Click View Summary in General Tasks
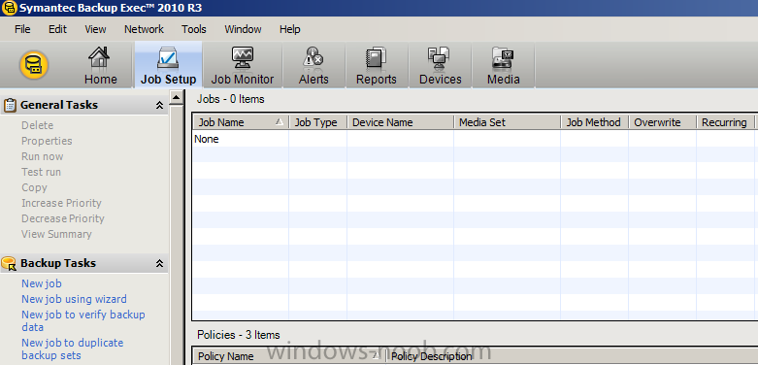The width and height of the screenshot is (758, 365). click(x=56, y=234)
